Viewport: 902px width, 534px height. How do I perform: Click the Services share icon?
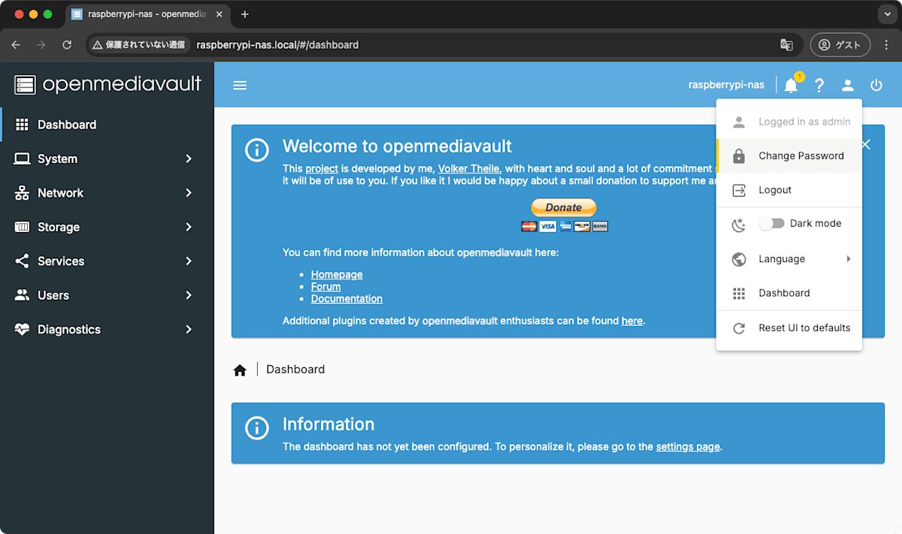click(22, 261)
